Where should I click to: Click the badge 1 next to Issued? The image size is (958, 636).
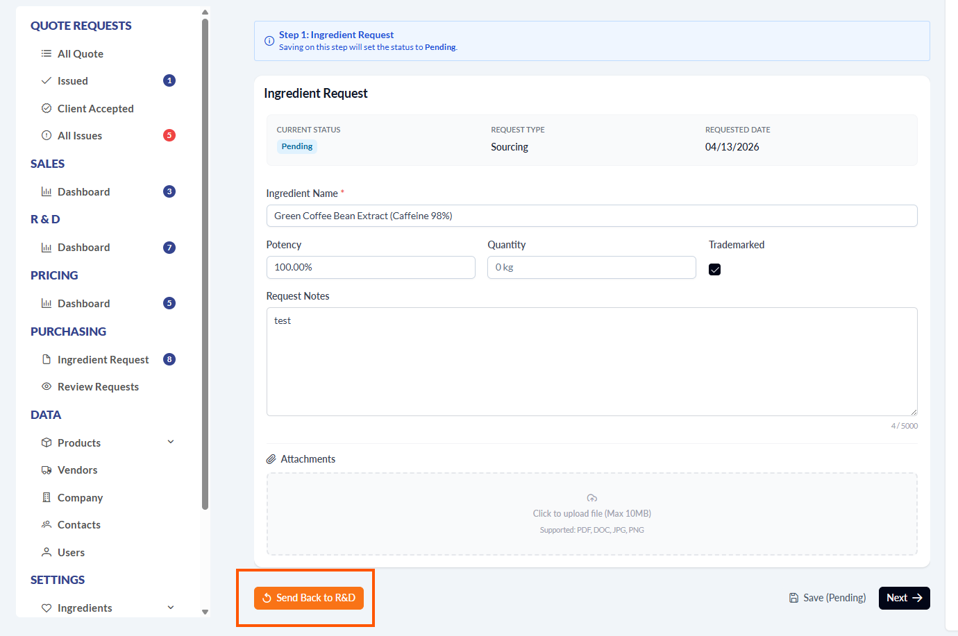pyautogui.click(x=169, y=80)
